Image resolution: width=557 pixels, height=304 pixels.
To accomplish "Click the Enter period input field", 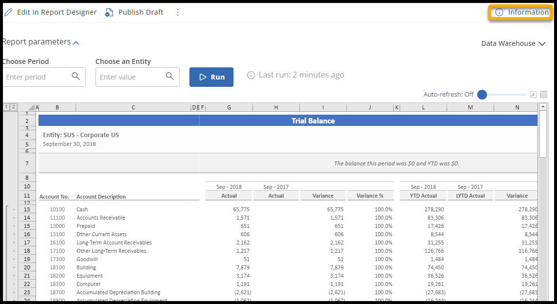I will (x=37, y=77).
